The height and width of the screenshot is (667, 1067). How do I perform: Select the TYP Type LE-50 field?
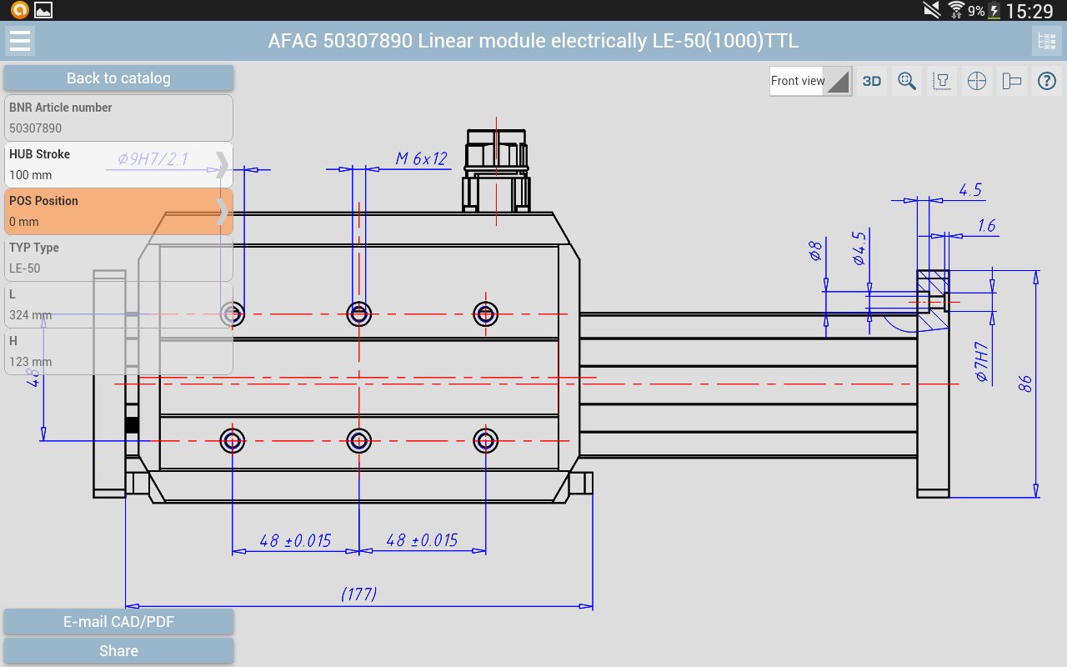[118, 258]
